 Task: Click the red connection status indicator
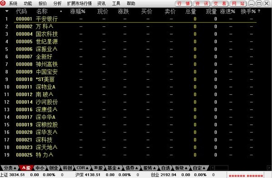point(246,176)
